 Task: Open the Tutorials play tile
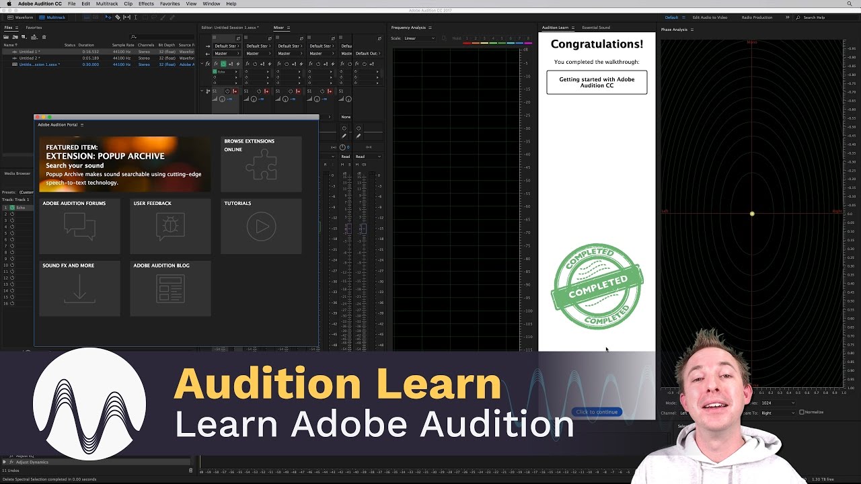click(x=261, y=227)
